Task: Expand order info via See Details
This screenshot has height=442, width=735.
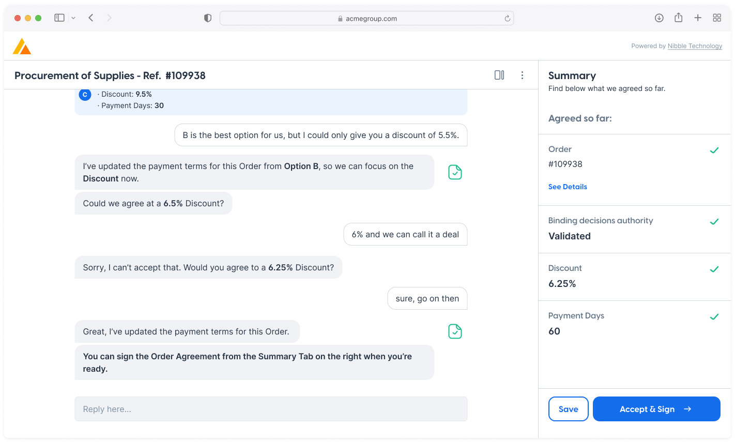Action: click(568, 187)
